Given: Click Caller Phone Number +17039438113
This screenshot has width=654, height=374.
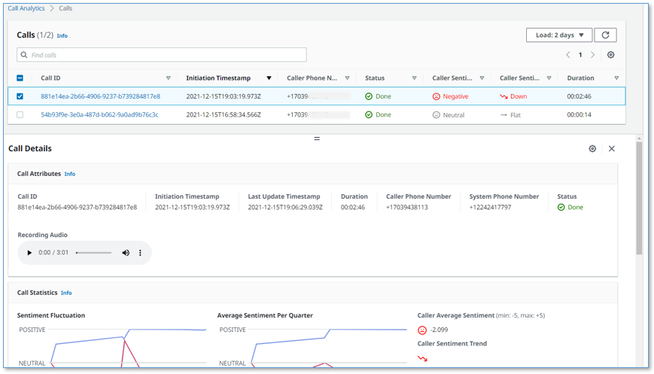Looking at the screenshot, I should (406, 207).
